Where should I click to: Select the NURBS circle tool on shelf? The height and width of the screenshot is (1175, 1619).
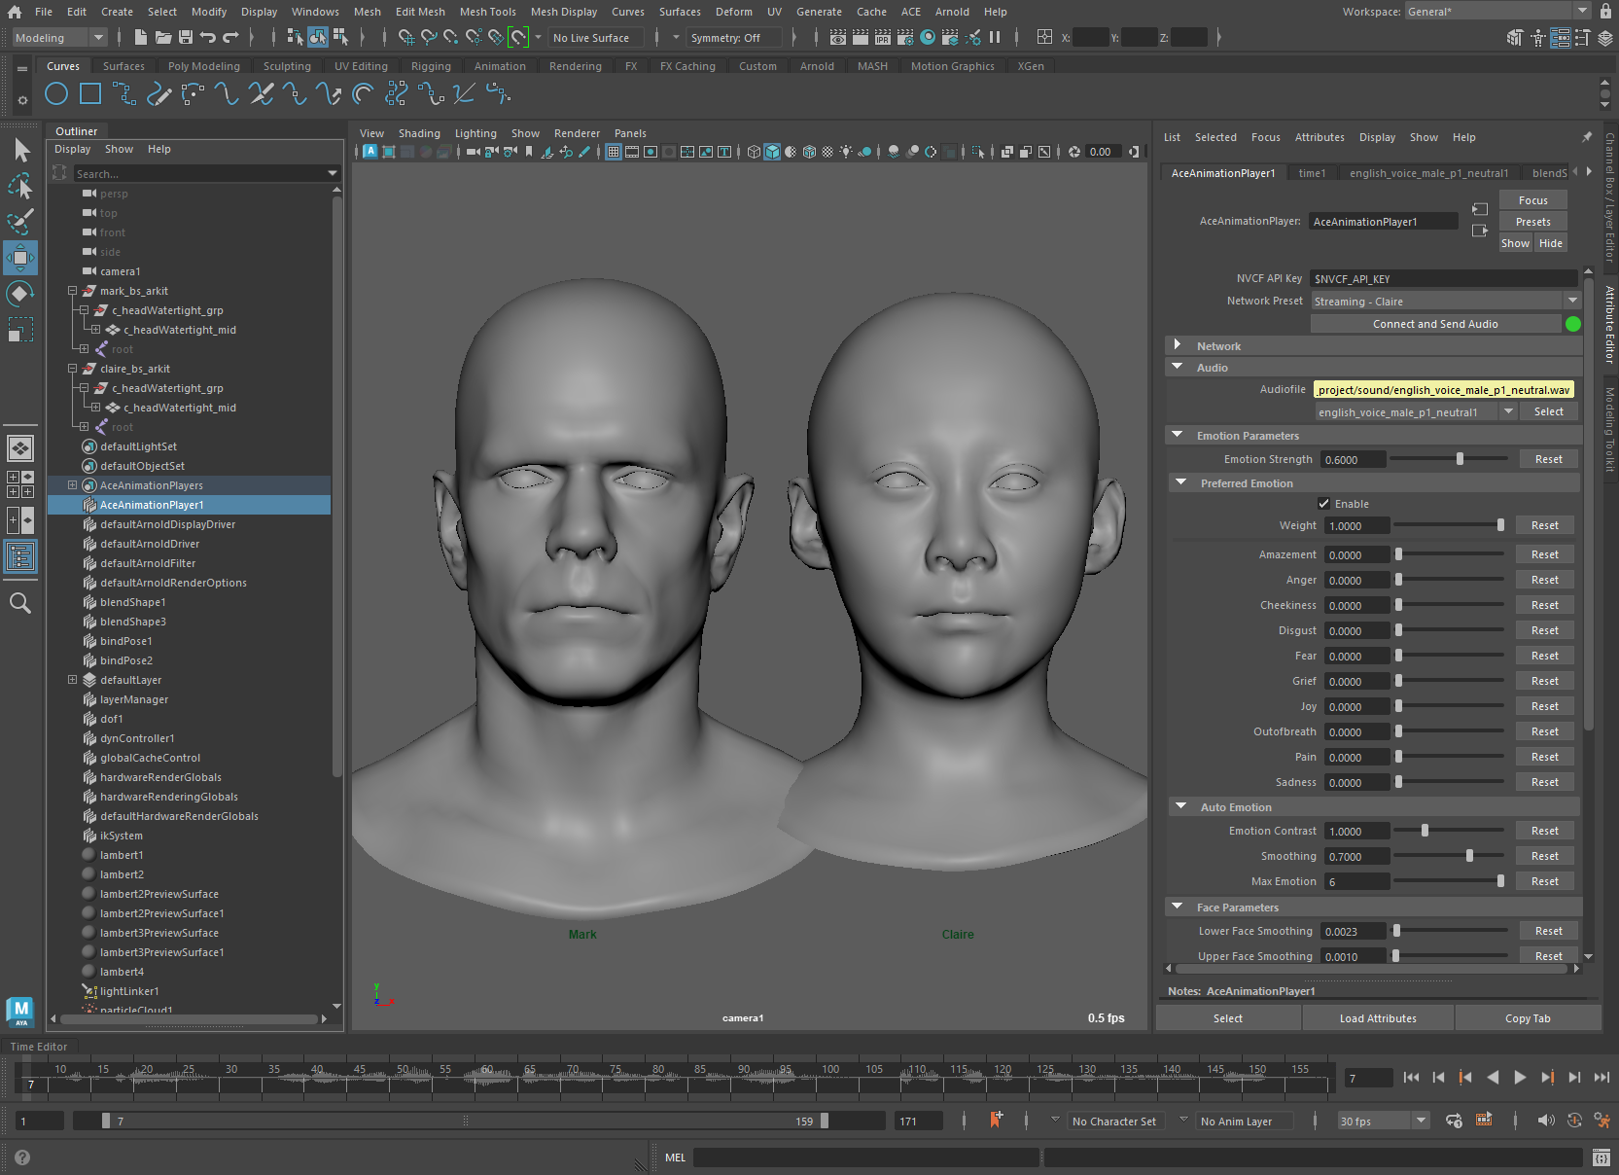[56, 94]
